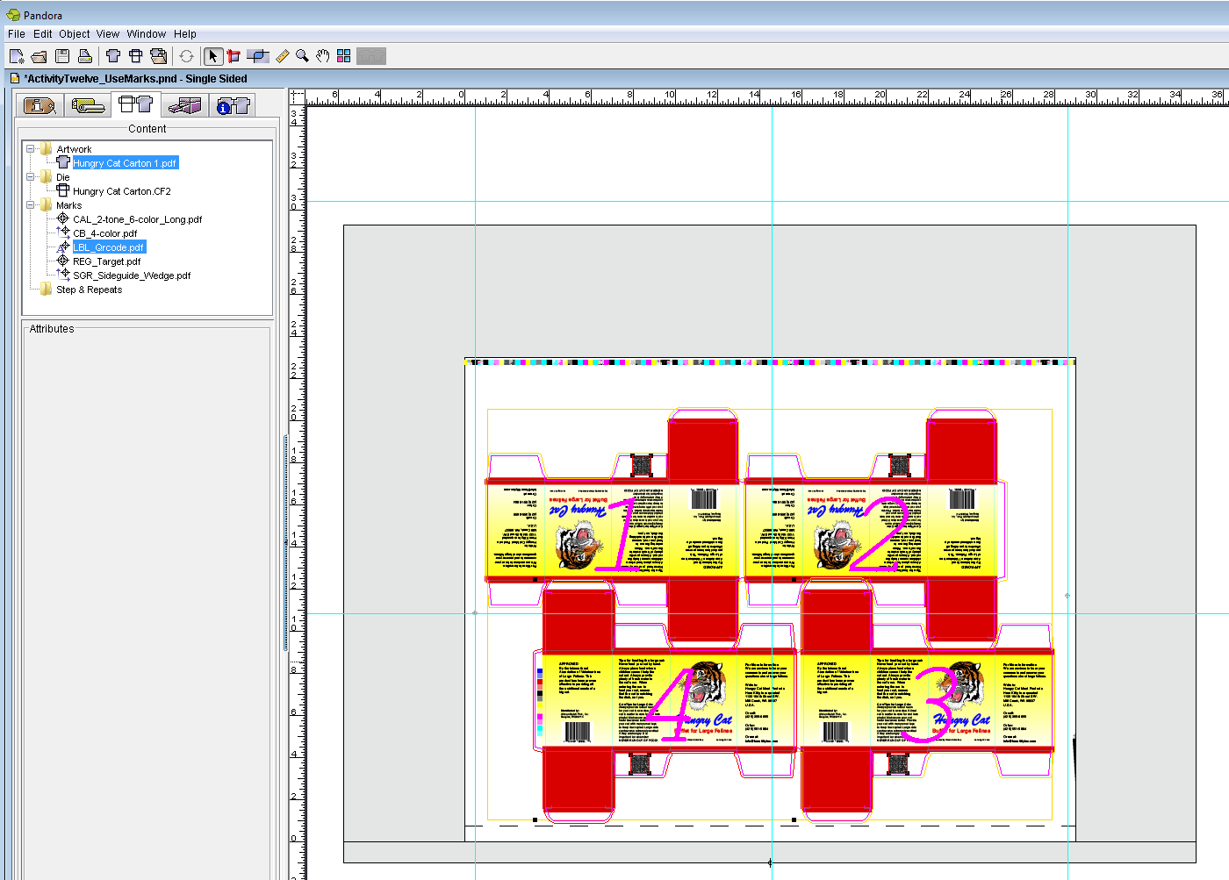Click the red-framed artwork toolbar icon
1229x880 pixels.
click(234, 56)
